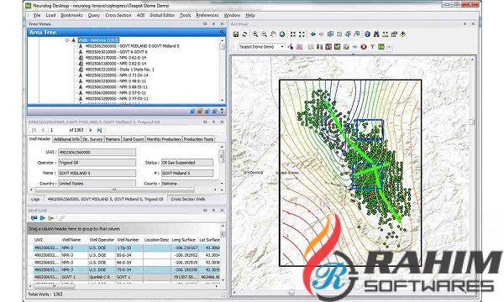Activate the select pointer tool beside Teapot dropdown
Viewport: 504px width, 302px height.
click(x=291, y=47)
